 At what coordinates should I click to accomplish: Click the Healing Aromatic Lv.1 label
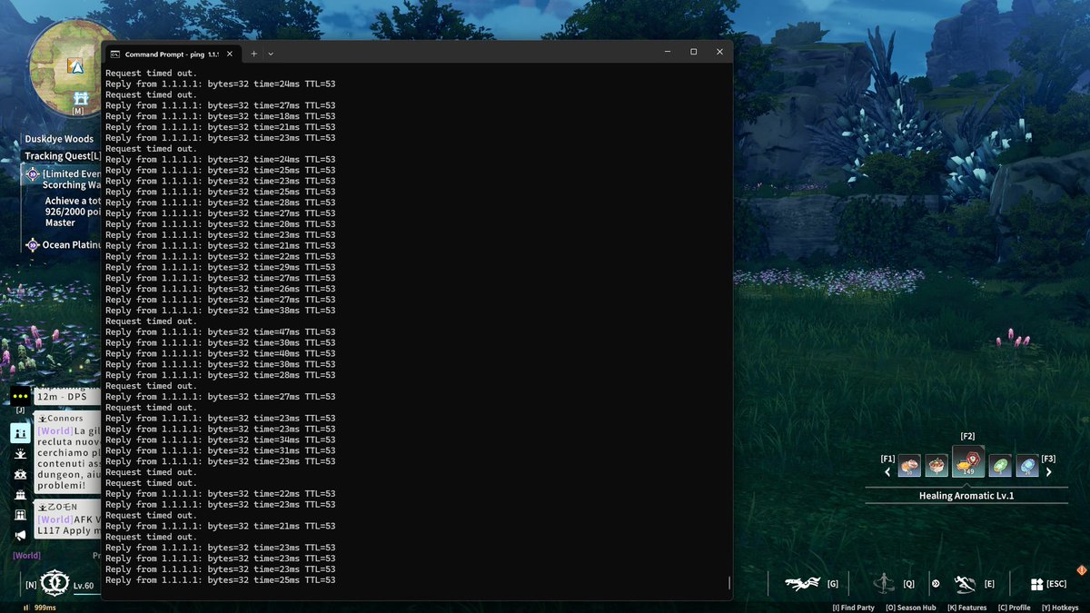coord(966,496)
